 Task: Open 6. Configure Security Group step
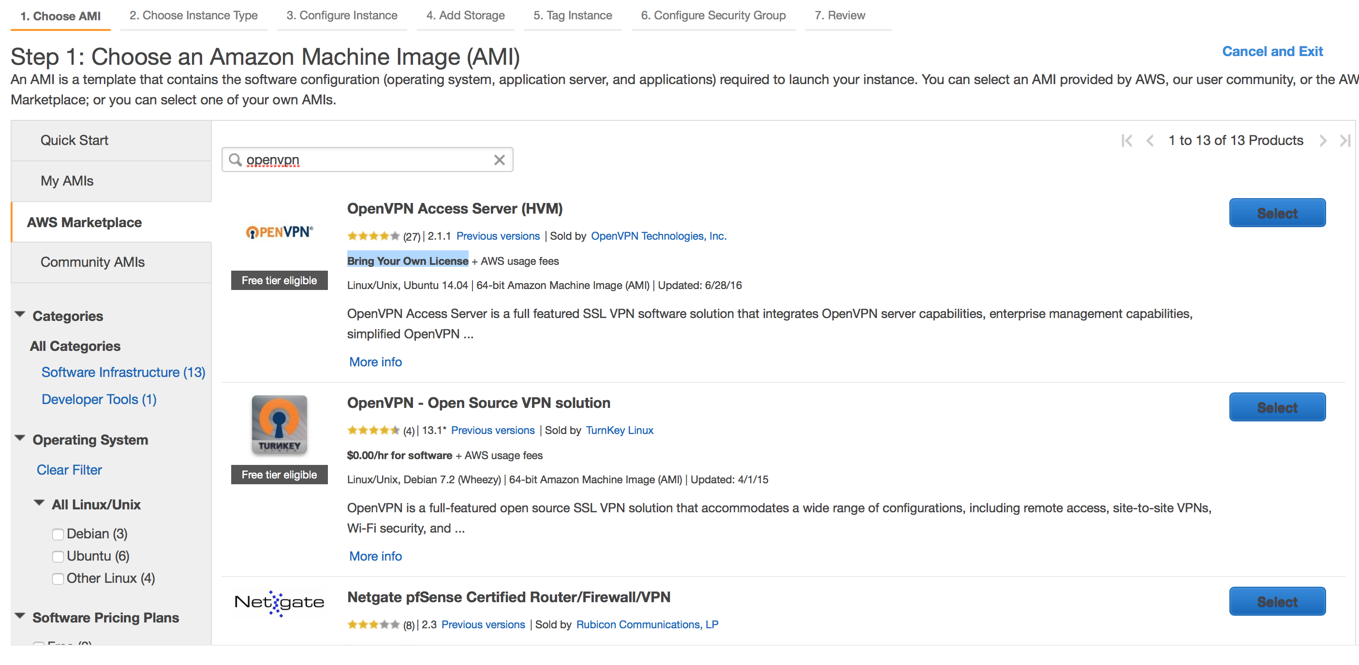pos(713,16)
